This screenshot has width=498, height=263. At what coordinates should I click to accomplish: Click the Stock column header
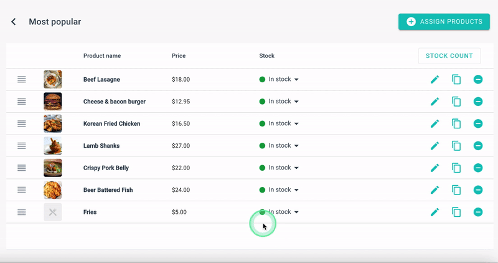coord(267,55)
